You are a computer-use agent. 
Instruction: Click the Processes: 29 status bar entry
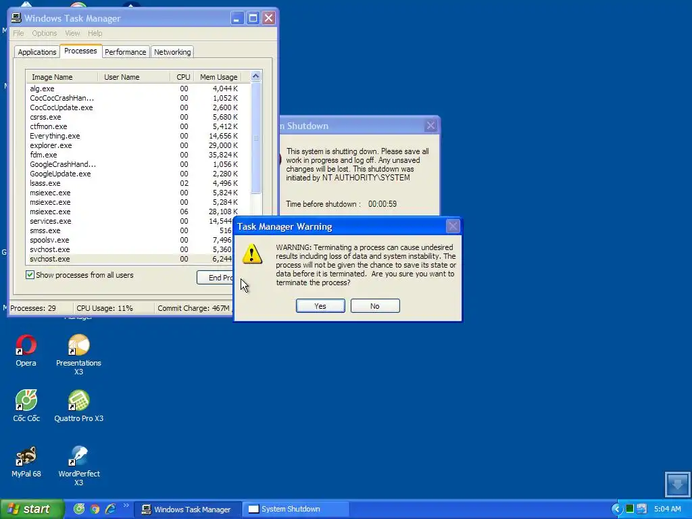click(40, 308)
